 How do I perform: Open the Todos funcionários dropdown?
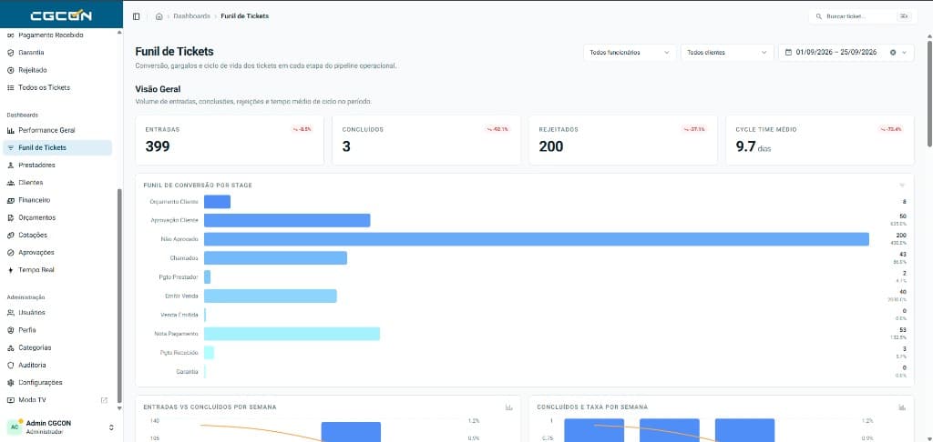[631, 52]
